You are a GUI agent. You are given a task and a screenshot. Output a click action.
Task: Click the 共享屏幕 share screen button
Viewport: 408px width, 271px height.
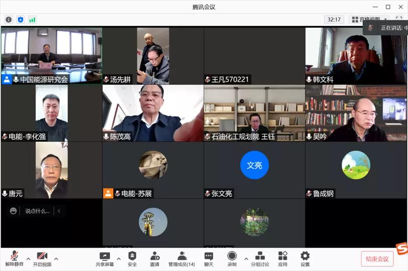pos(105,258)
